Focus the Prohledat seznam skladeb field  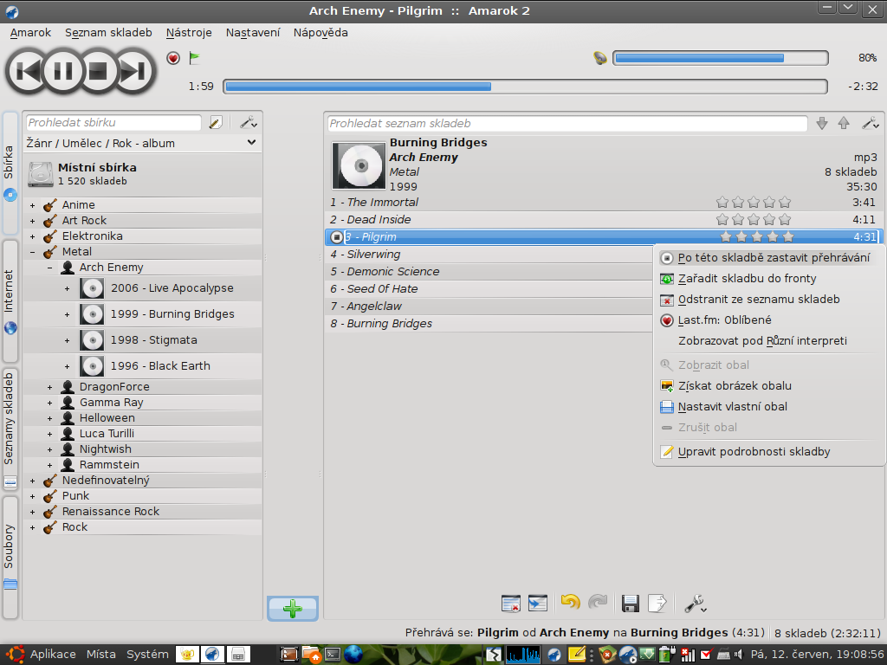coord(567,123)
